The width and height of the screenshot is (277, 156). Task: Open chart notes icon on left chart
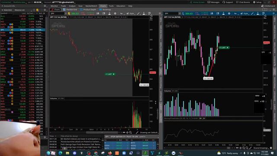(149, 13)
